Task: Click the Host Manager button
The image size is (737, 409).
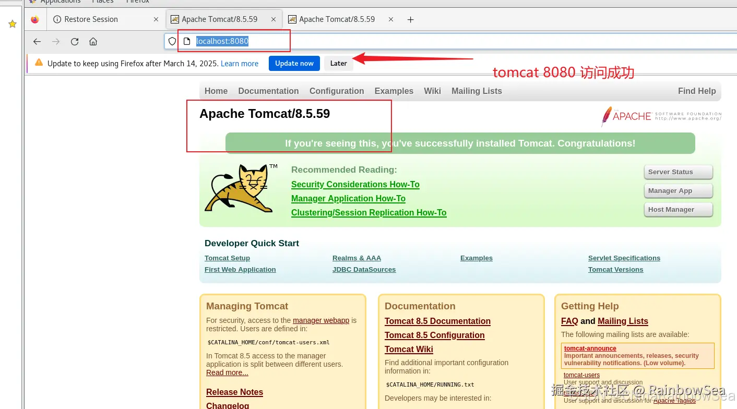Action: click(x=679, y=210)
